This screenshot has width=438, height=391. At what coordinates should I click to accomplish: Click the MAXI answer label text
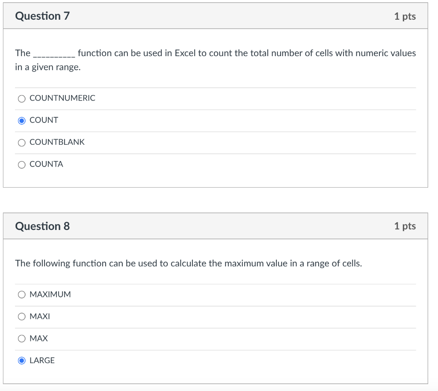coord(40,316)
